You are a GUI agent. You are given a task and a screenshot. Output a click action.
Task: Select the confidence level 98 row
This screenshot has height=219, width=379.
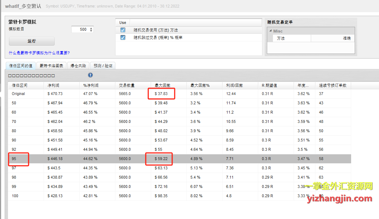point(179,177)
